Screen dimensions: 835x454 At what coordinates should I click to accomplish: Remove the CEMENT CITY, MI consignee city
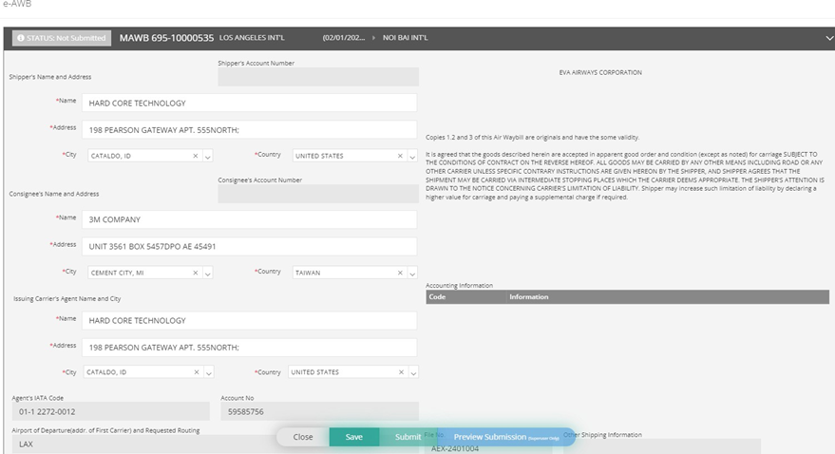pyautogui.click(x=196, y=273)
